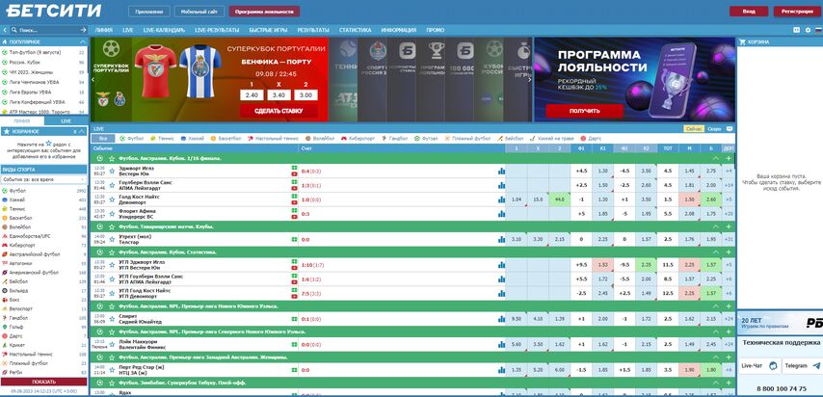Collapse the Избранное sidebar section
This screenshot has height=397, width=823.
(x=83, y=131)
